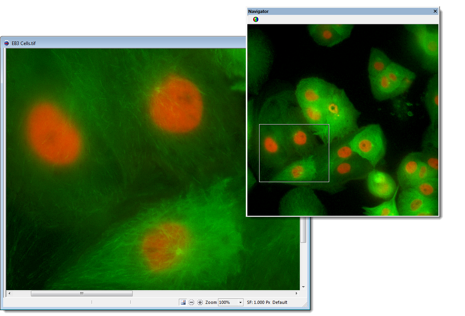Click the horizontal scrollbar thumb
Viewport: 465px width, 316px height.
[81, 293]
